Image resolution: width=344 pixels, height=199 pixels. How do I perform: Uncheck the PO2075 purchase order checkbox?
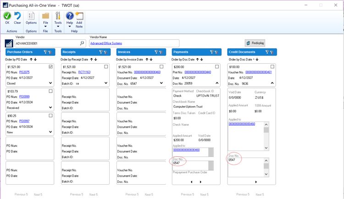point(50,66)
